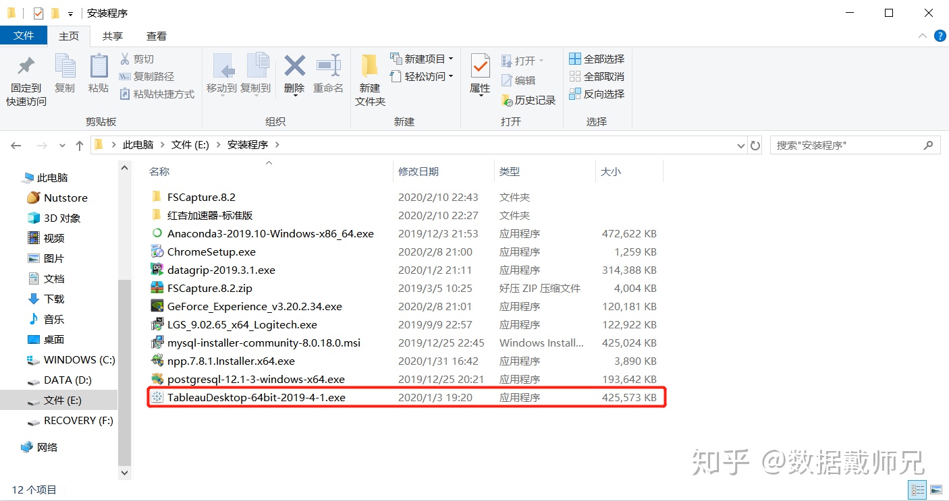Expand chevron after 安装程序 in address bar
This screenshot has width=949, height=501.
point(277,145)
